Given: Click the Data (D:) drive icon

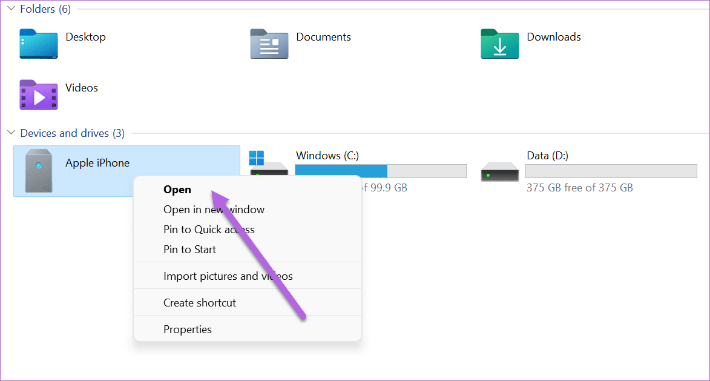Looking at the screenshot, I should [499, 171].
